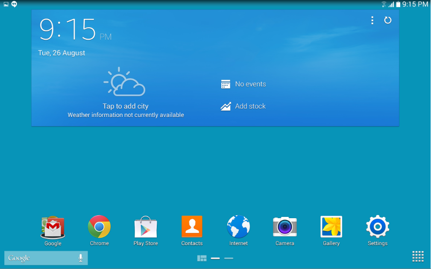Tap the stock chart icon
This screenshot has width=431, height=269.
click(x=226, y=106)
